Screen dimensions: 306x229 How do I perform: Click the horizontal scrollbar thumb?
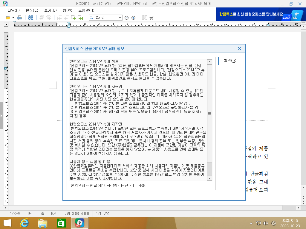[x=145, y=208]
